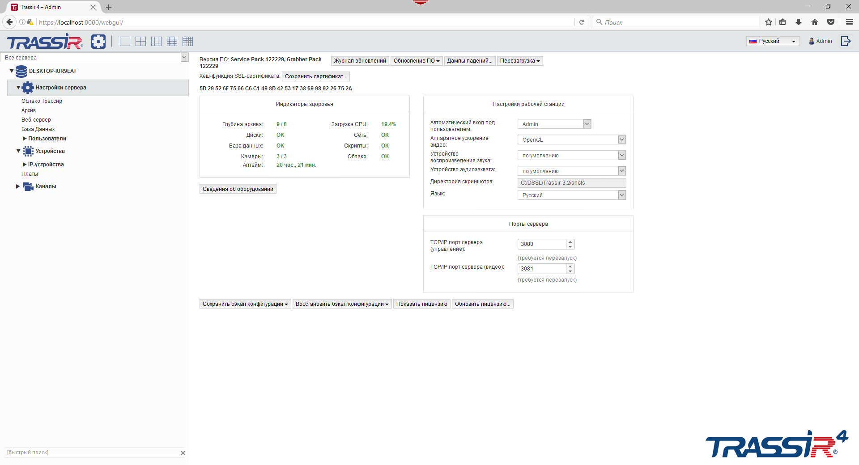The height and width of the screenshot is (465, 859).
Task: Select the 4x4 grid view layout icon
Action: pos(172,41)
